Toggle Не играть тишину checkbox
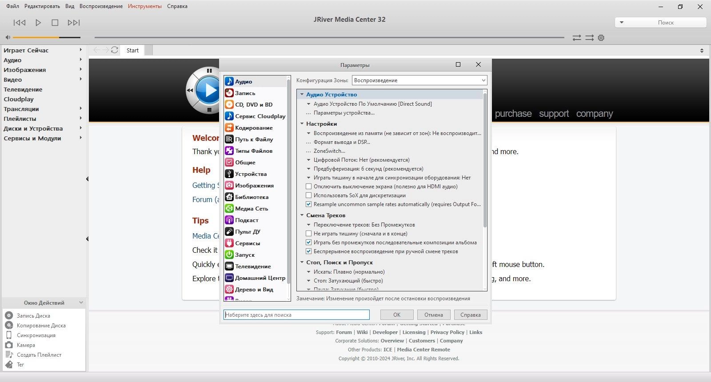The height and width of the screenshot is (382, 711). pos(309,234)
